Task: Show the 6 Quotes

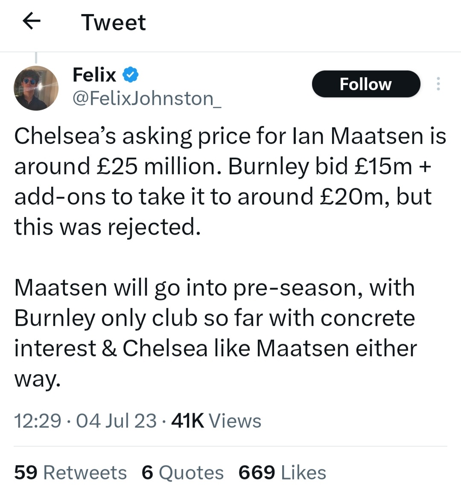Action: click(183, 473)
